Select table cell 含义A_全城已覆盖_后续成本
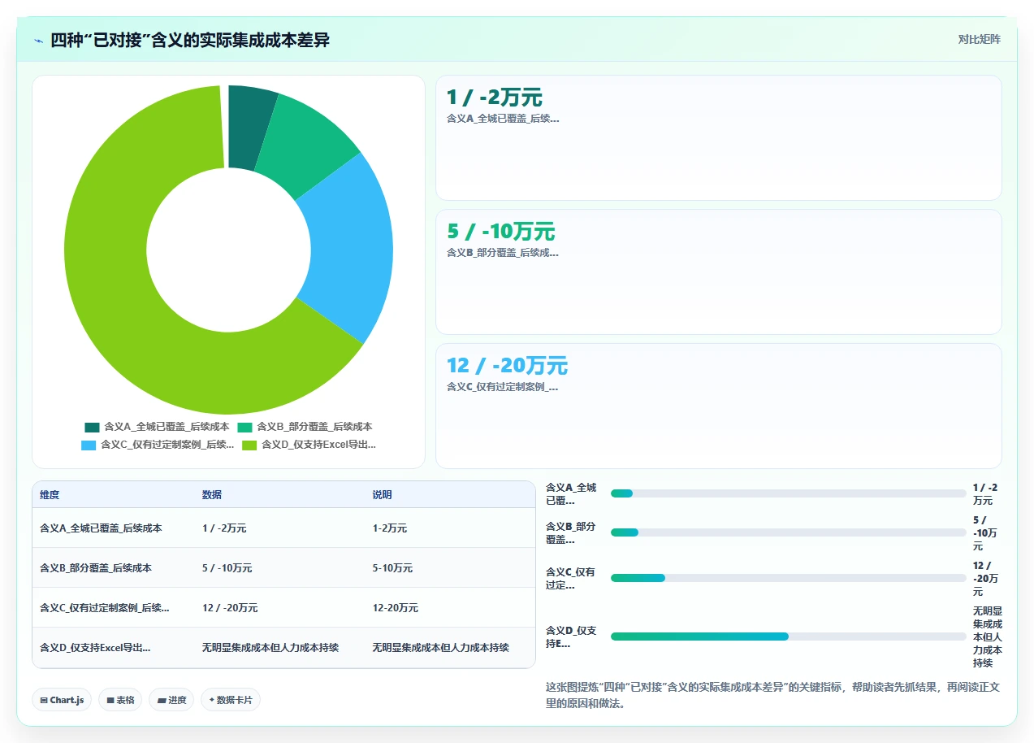 (101, 528)
